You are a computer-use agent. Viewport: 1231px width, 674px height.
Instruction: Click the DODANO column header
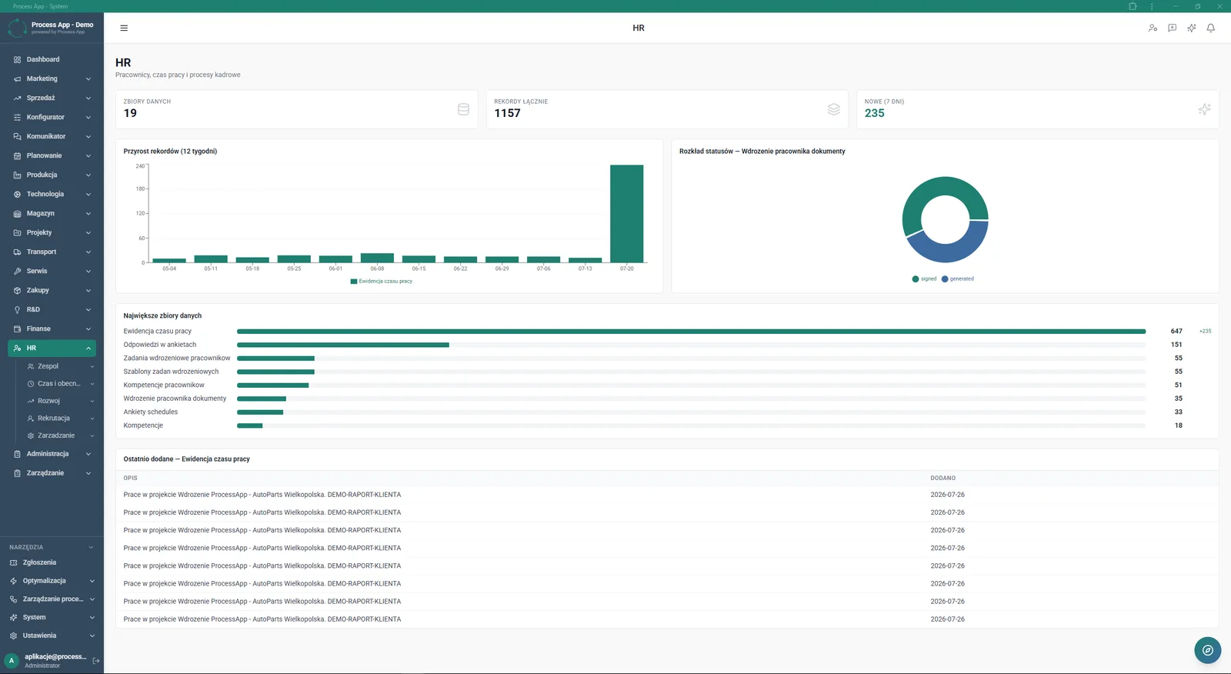(943, 478)
